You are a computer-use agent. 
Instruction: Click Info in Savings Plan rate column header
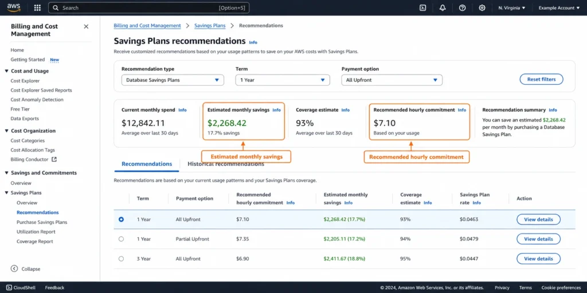(476, 203)
